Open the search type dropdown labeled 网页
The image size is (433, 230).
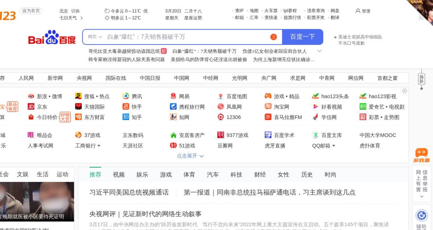click(x=95, y=37)
